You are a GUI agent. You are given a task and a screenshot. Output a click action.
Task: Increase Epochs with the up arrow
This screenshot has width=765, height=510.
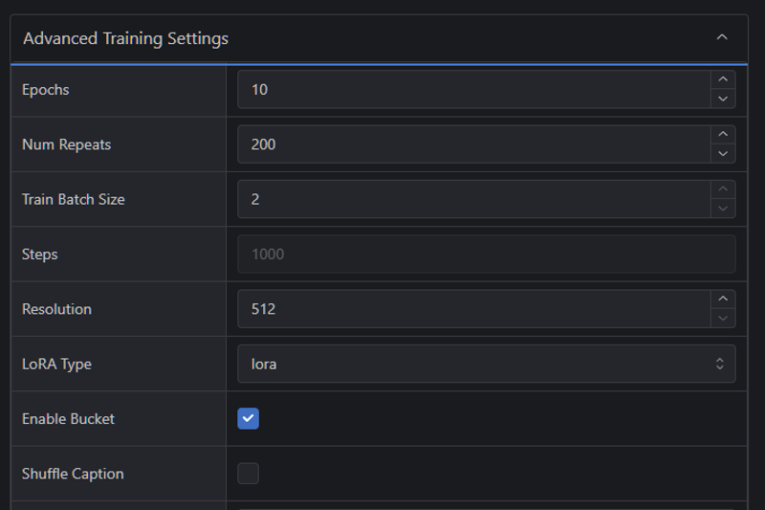click(723, 79)
